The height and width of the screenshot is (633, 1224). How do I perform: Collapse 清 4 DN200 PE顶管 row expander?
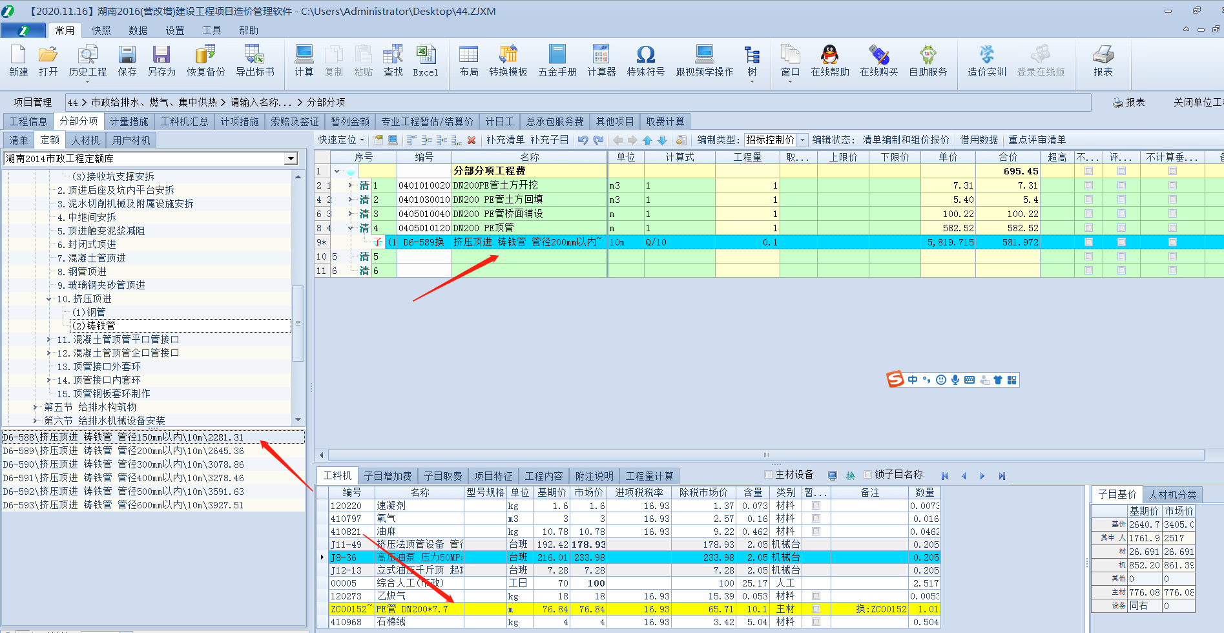click(351, 228)
